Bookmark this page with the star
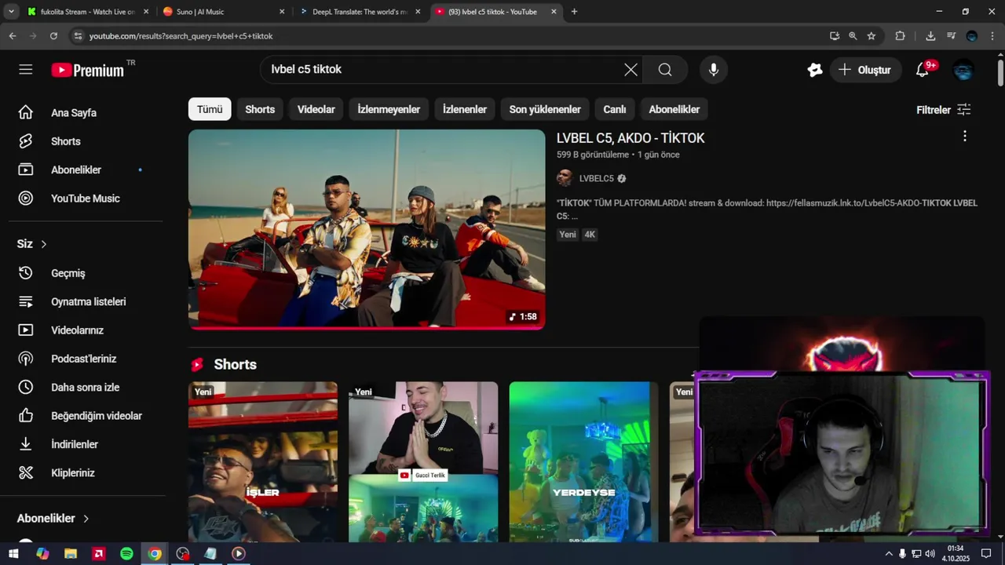This screenshot has height=565, width=1005. click(872, 36)
